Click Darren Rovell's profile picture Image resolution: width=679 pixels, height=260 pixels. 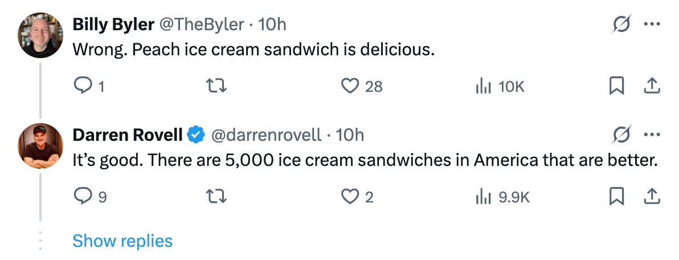coord(40,146)
